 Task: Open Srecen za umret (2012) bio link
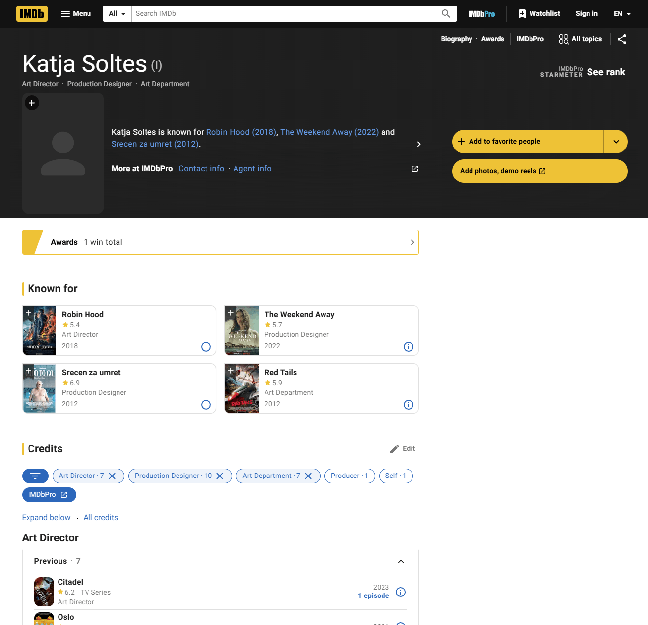point(155,144)
